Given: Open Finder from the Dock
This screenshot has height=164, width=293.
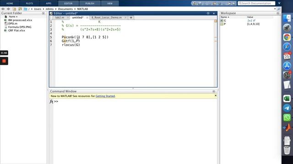Looking at the screenshot, I should click(x=287, y=18).
